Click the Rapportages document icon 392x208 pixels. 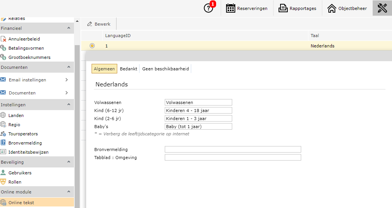click(283, 8)
